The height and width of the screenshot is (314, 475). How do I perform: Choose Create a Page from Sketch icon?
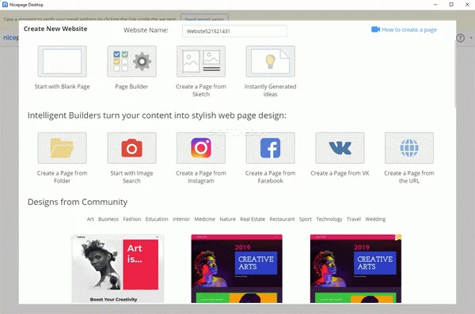[201, 62]
